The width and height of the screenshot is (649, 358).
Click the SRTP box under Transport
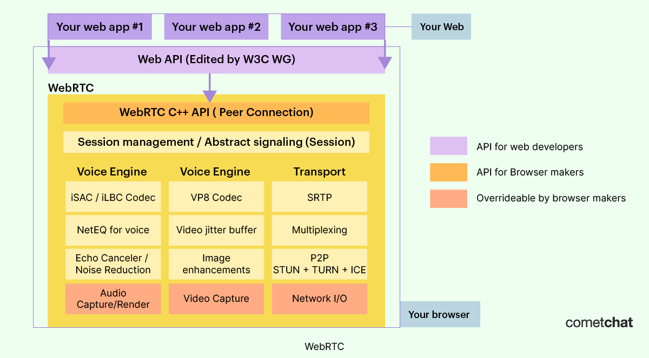click(x=319, y=197)
